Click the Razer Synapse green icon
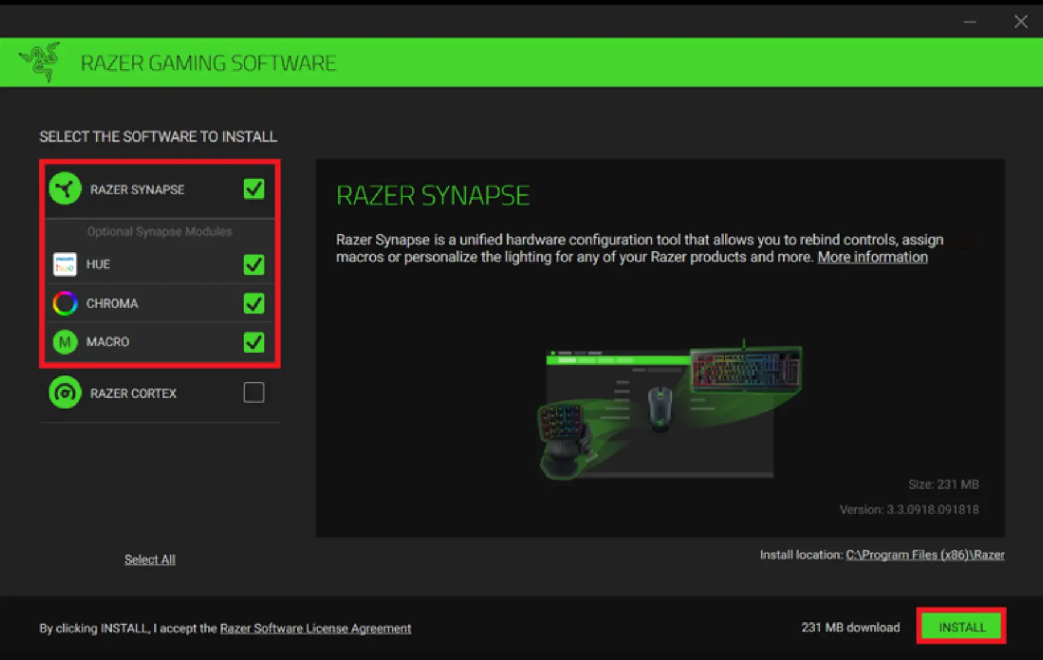Image resolution: width=1043 pixels, height=660 pixels. click(65, 189)
